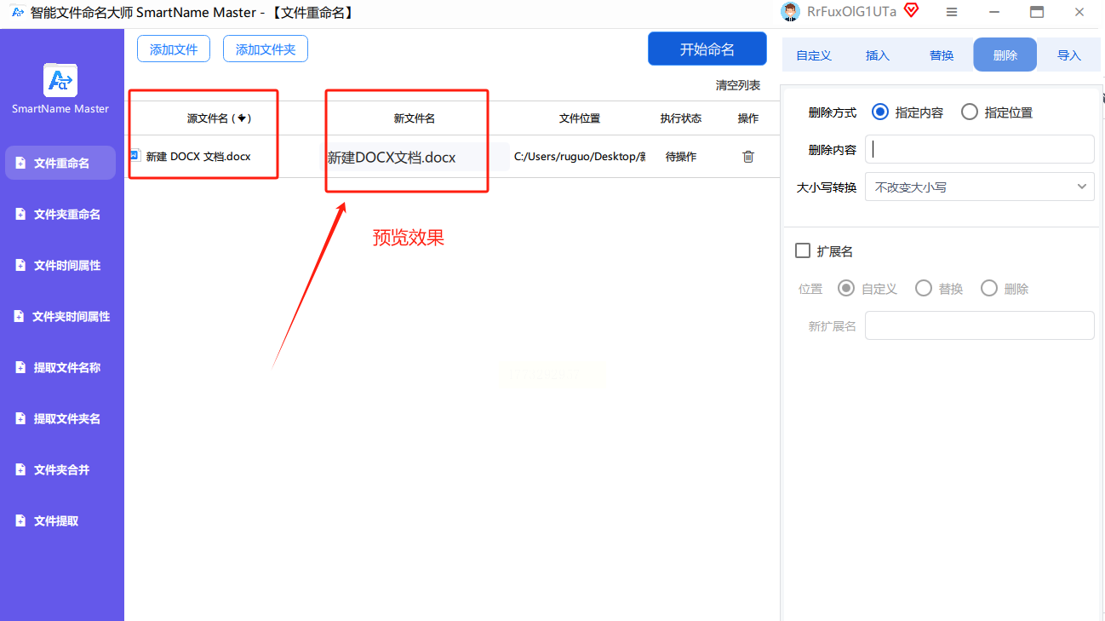Click the sort arrow in 源文件名 header
This screenshot has width=1105, height=621.
tap(242, 118)
